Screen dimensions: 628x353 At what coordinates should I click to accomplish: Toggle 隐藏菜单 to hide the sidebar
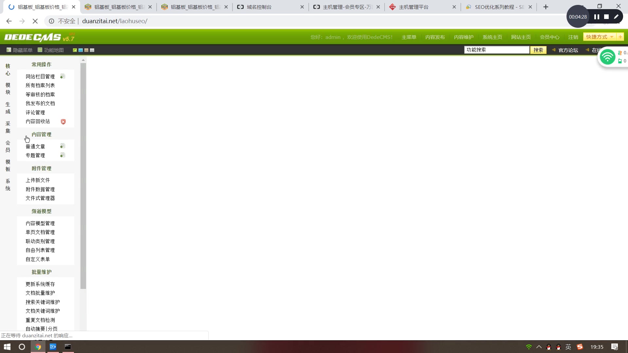point(20,50)
